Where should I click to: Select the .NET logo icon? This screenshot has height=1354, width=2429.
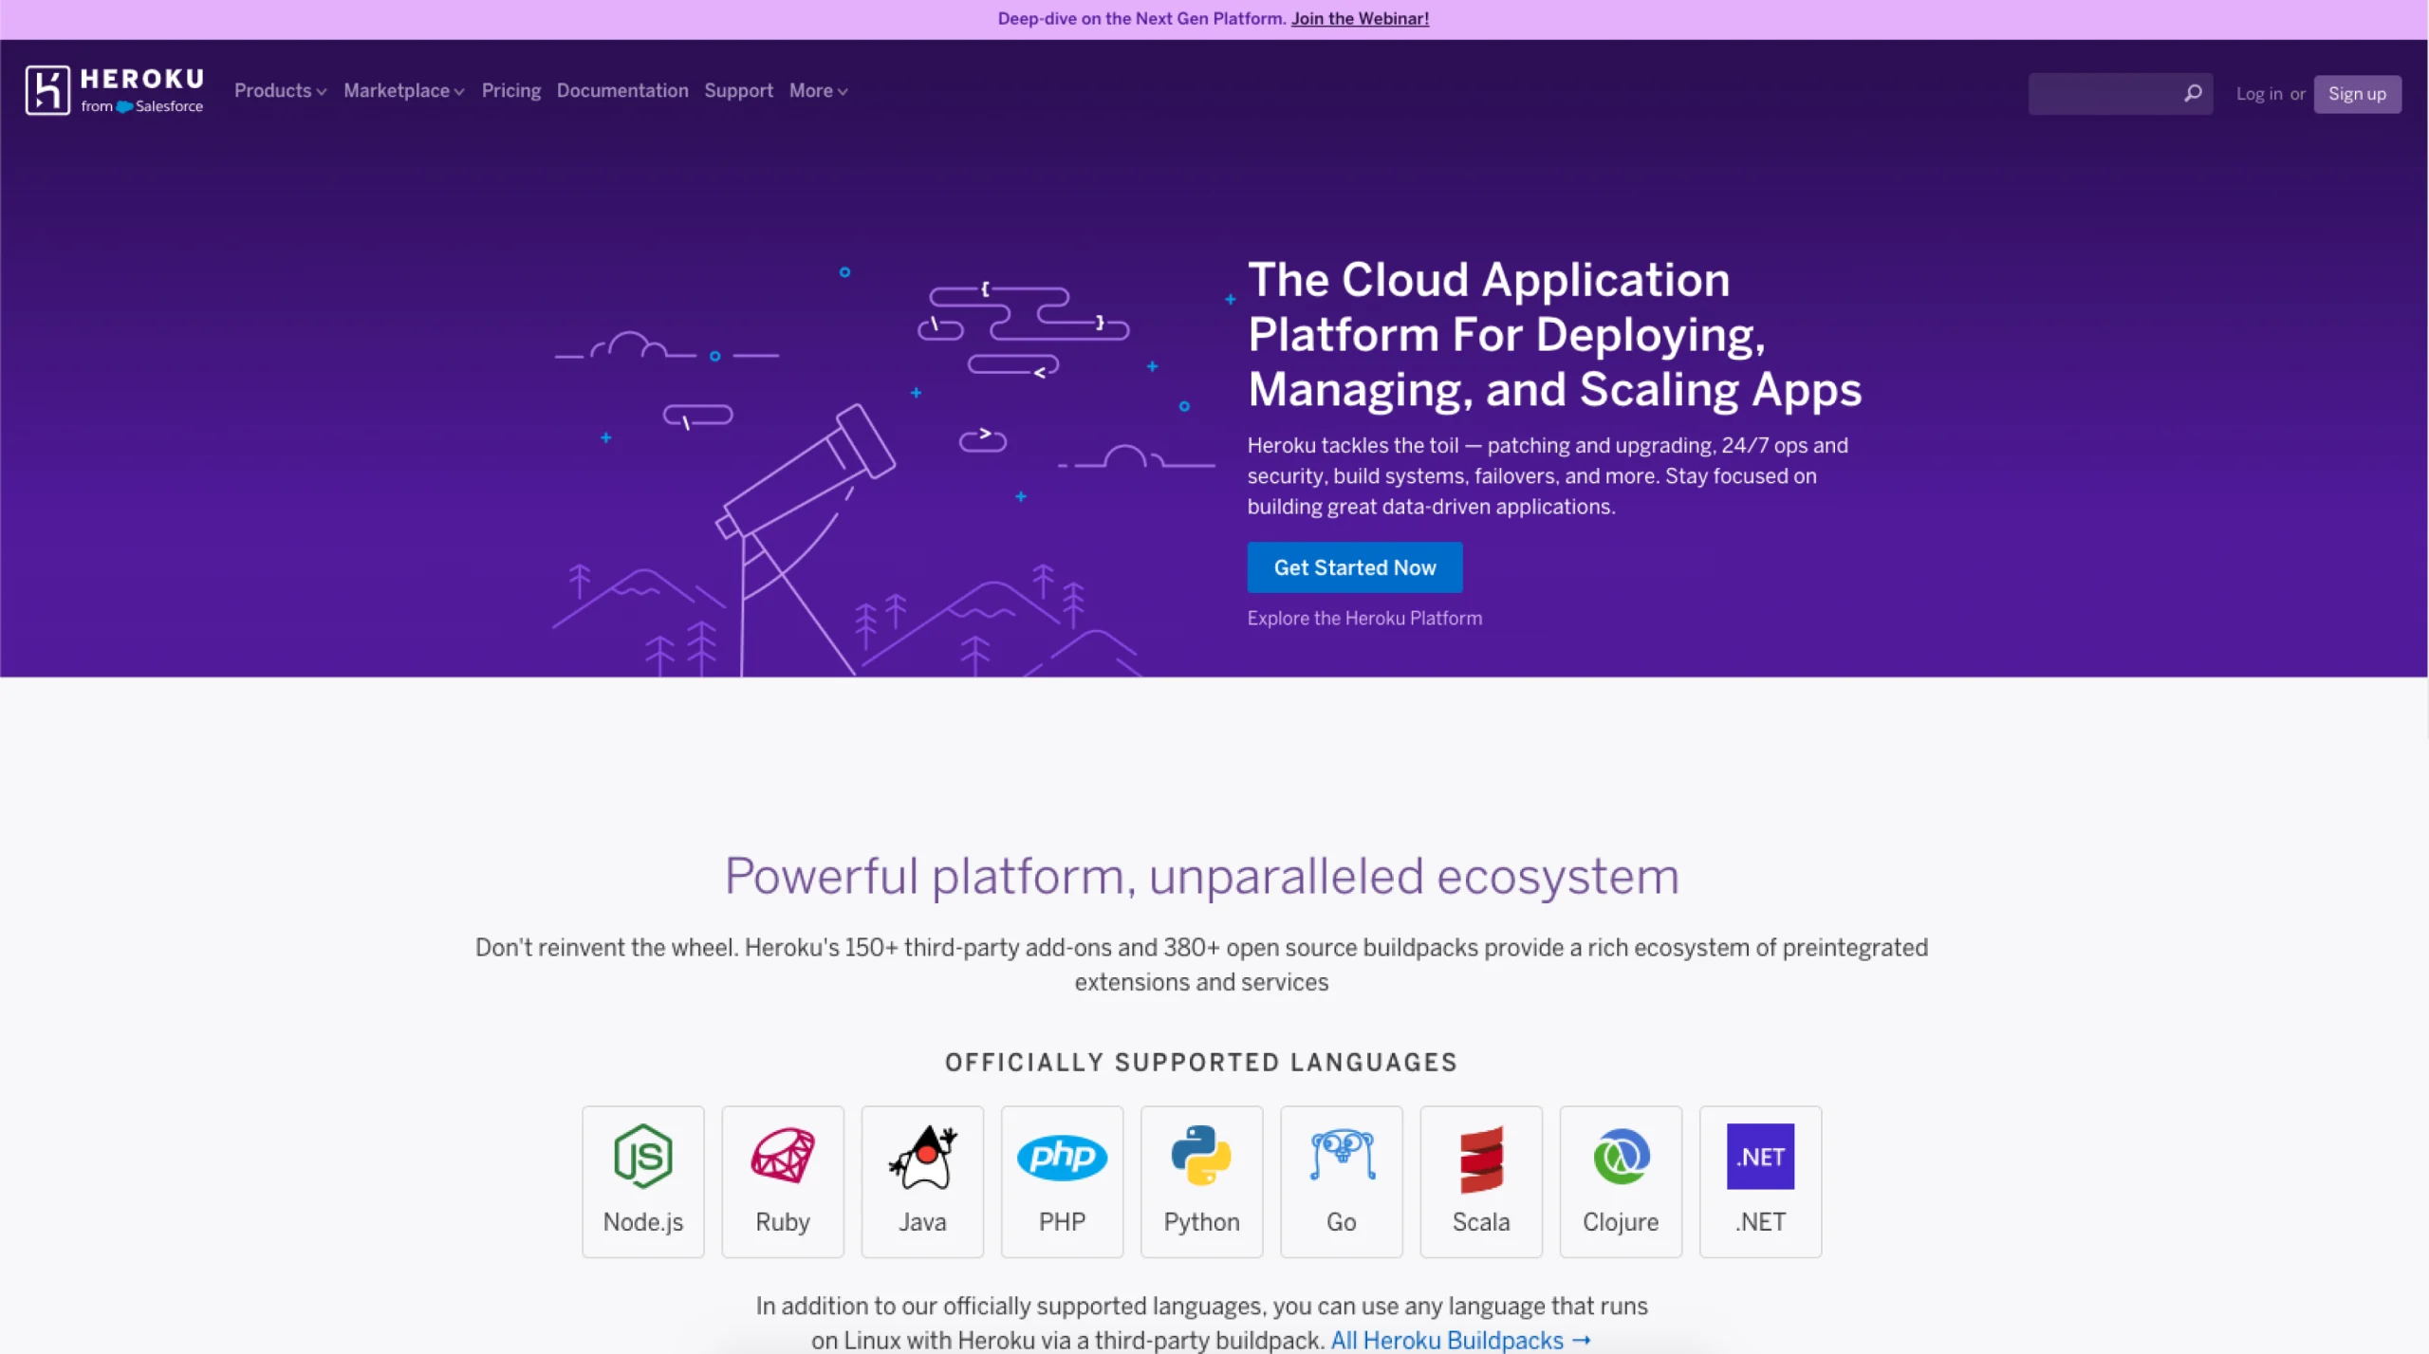pyautogui.click(x=1760, y=1156)
